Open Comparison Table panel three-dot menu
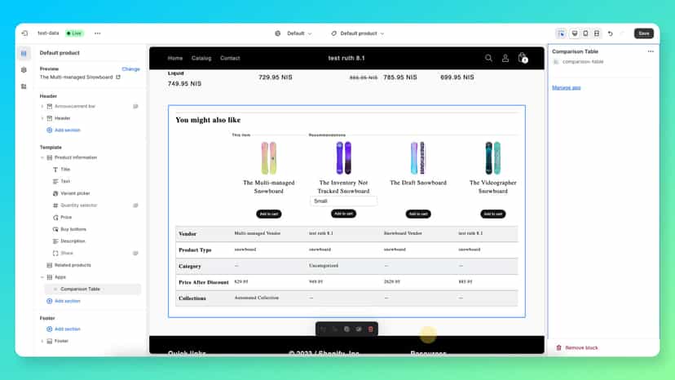This screenshot has width=675, height=380. tap(651, 51)
